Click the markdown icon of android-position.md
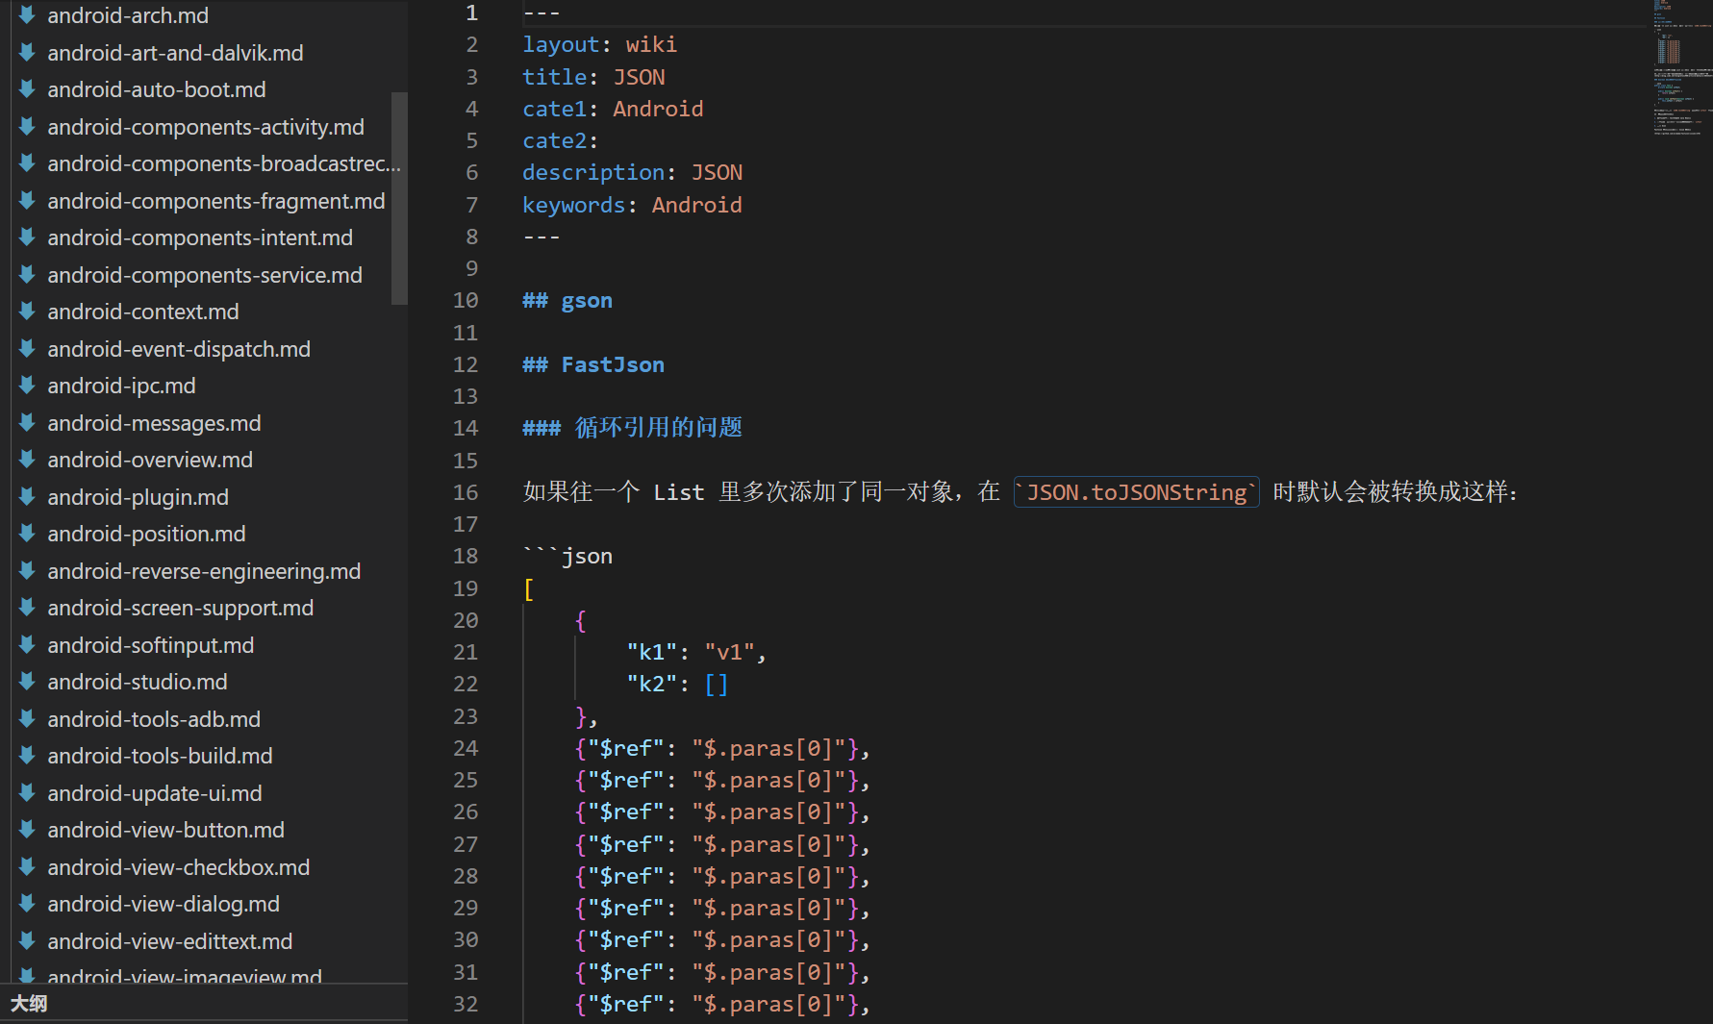The width and height of the screenshot is (1713, 1024). (x=27, y=533)
